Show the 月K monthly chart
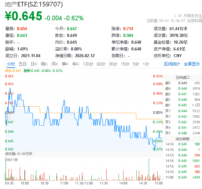Image resolution: width=202 pixels, height=189 pixels. [55, 64]
